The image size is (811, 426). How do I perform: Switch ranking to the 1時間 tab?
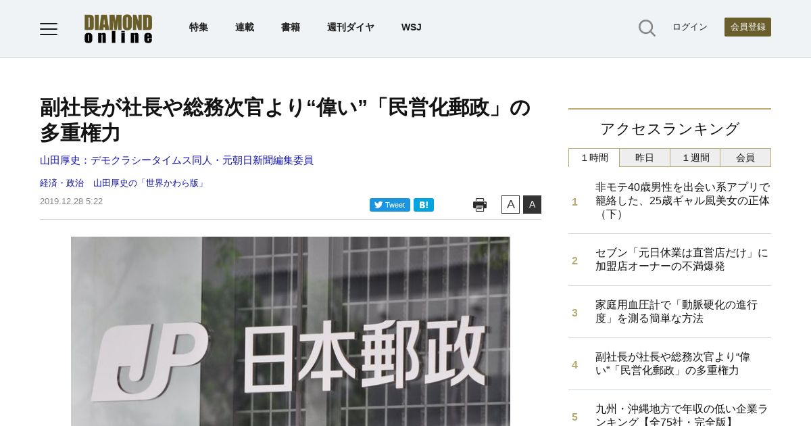pyautogui.click(x=594, y=158)
